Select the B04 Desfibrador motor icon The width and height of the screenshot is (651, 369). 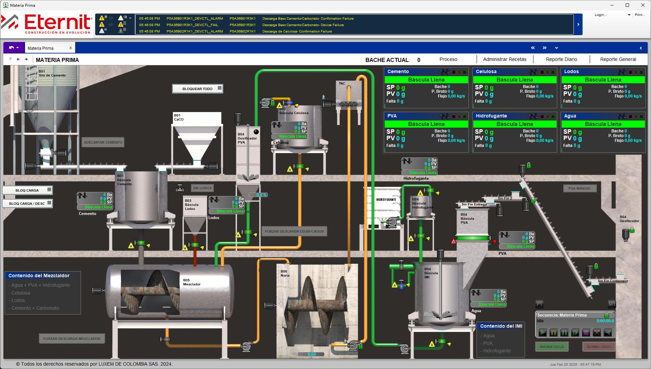pos(626,235)
